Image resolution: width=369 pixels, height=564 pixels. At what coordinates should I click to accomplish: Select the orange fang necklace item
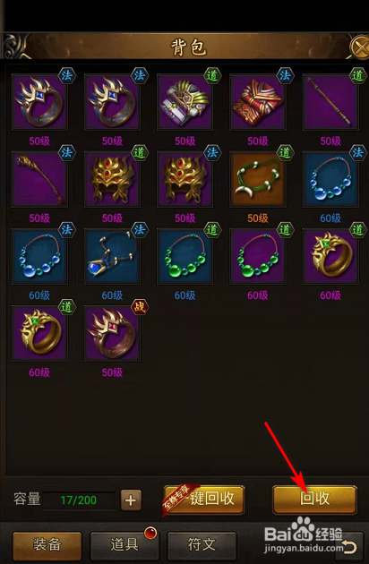(258, 179)
